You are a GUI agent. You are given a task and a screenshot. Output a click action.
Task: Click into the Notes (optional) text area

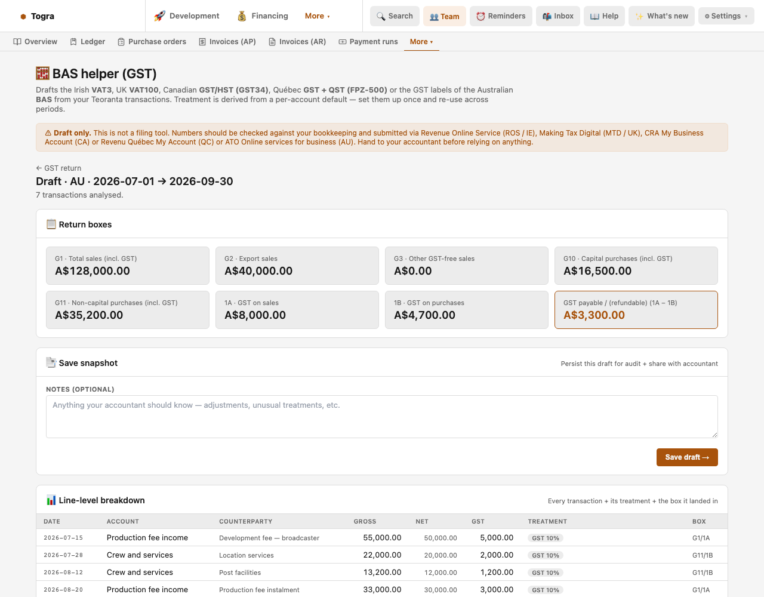point(382,417)
